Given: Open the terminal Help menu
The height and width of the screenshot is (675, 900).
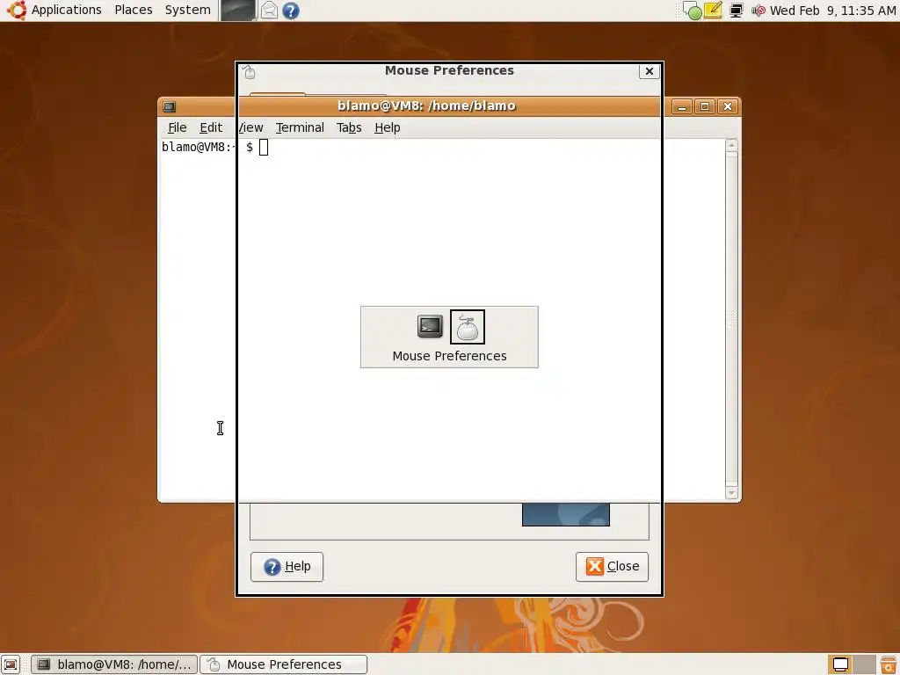Looking at the screenshot, I should tap(388, 127).
